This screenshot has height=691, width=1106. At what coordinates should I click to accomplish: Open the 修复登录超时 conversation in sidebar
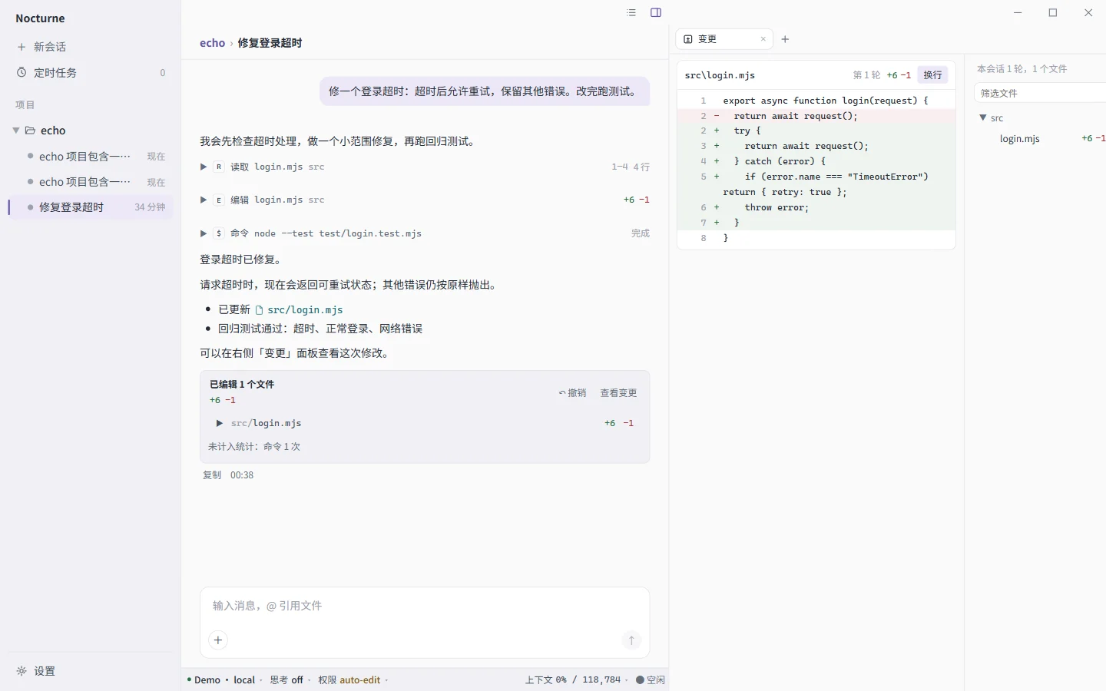pos(91,207)
